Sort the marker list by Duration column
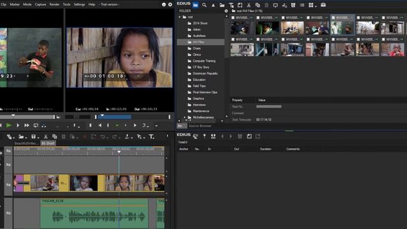 click(266, 149)
